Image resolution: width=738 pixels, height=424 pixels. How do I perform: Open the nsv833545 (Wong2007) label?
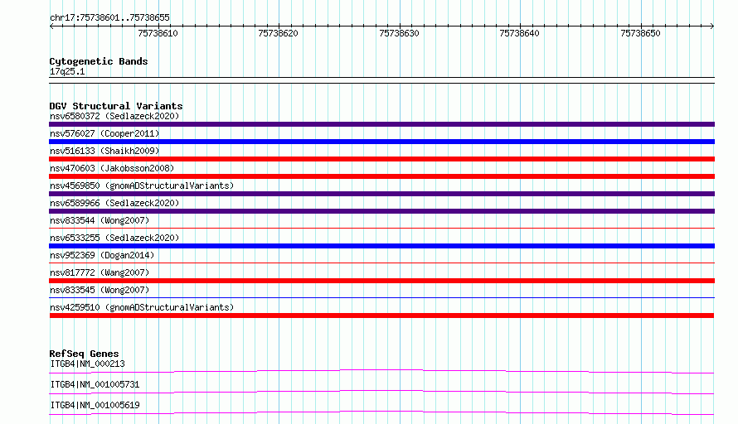click(x=100, y=290)
